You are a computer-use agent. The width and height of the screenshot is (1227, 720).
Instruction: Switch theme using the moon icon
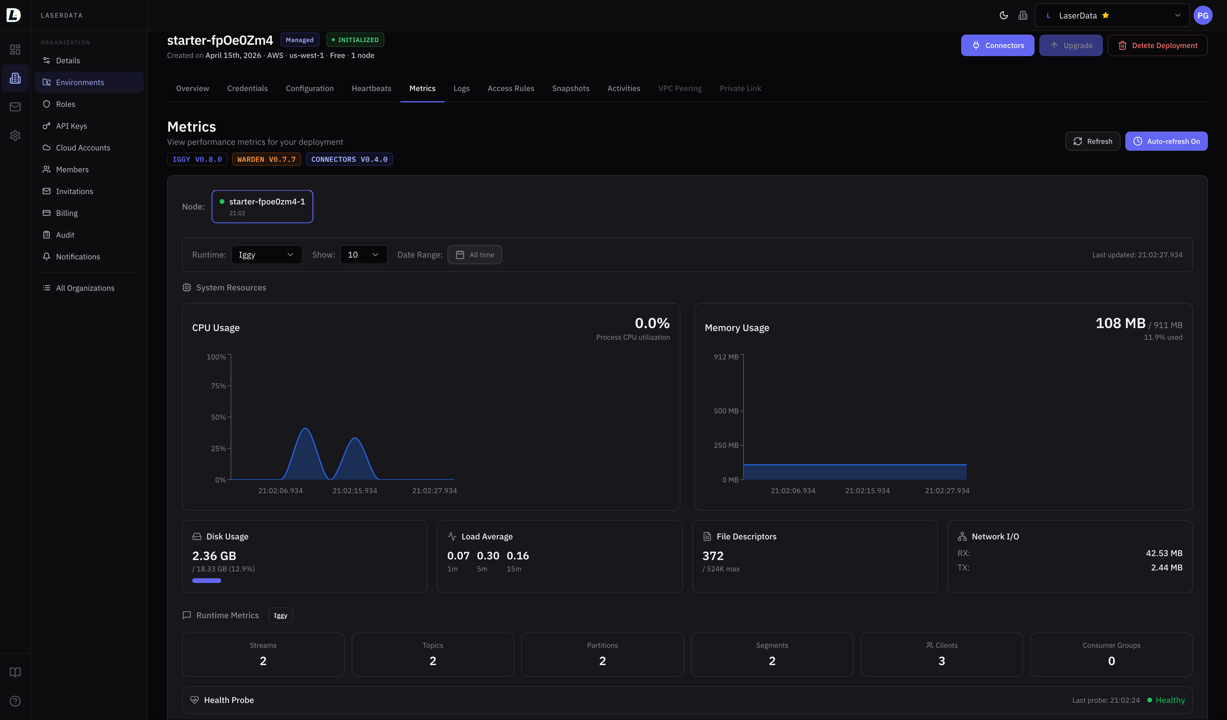pyautogui.click(x=1004, y=15)
